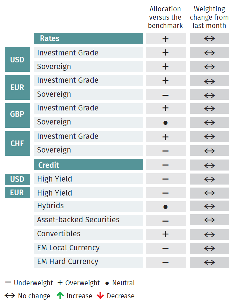
Task: Click the EM Hard Currency no-change arrow
Action: point(209,262)
